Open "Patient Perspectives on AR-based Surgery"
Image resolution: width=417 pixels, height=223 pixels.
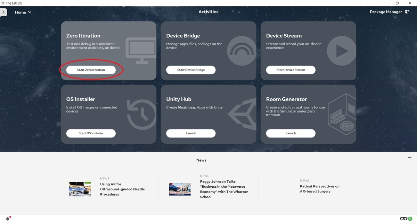pyautogui.click(x=320, y=189)
